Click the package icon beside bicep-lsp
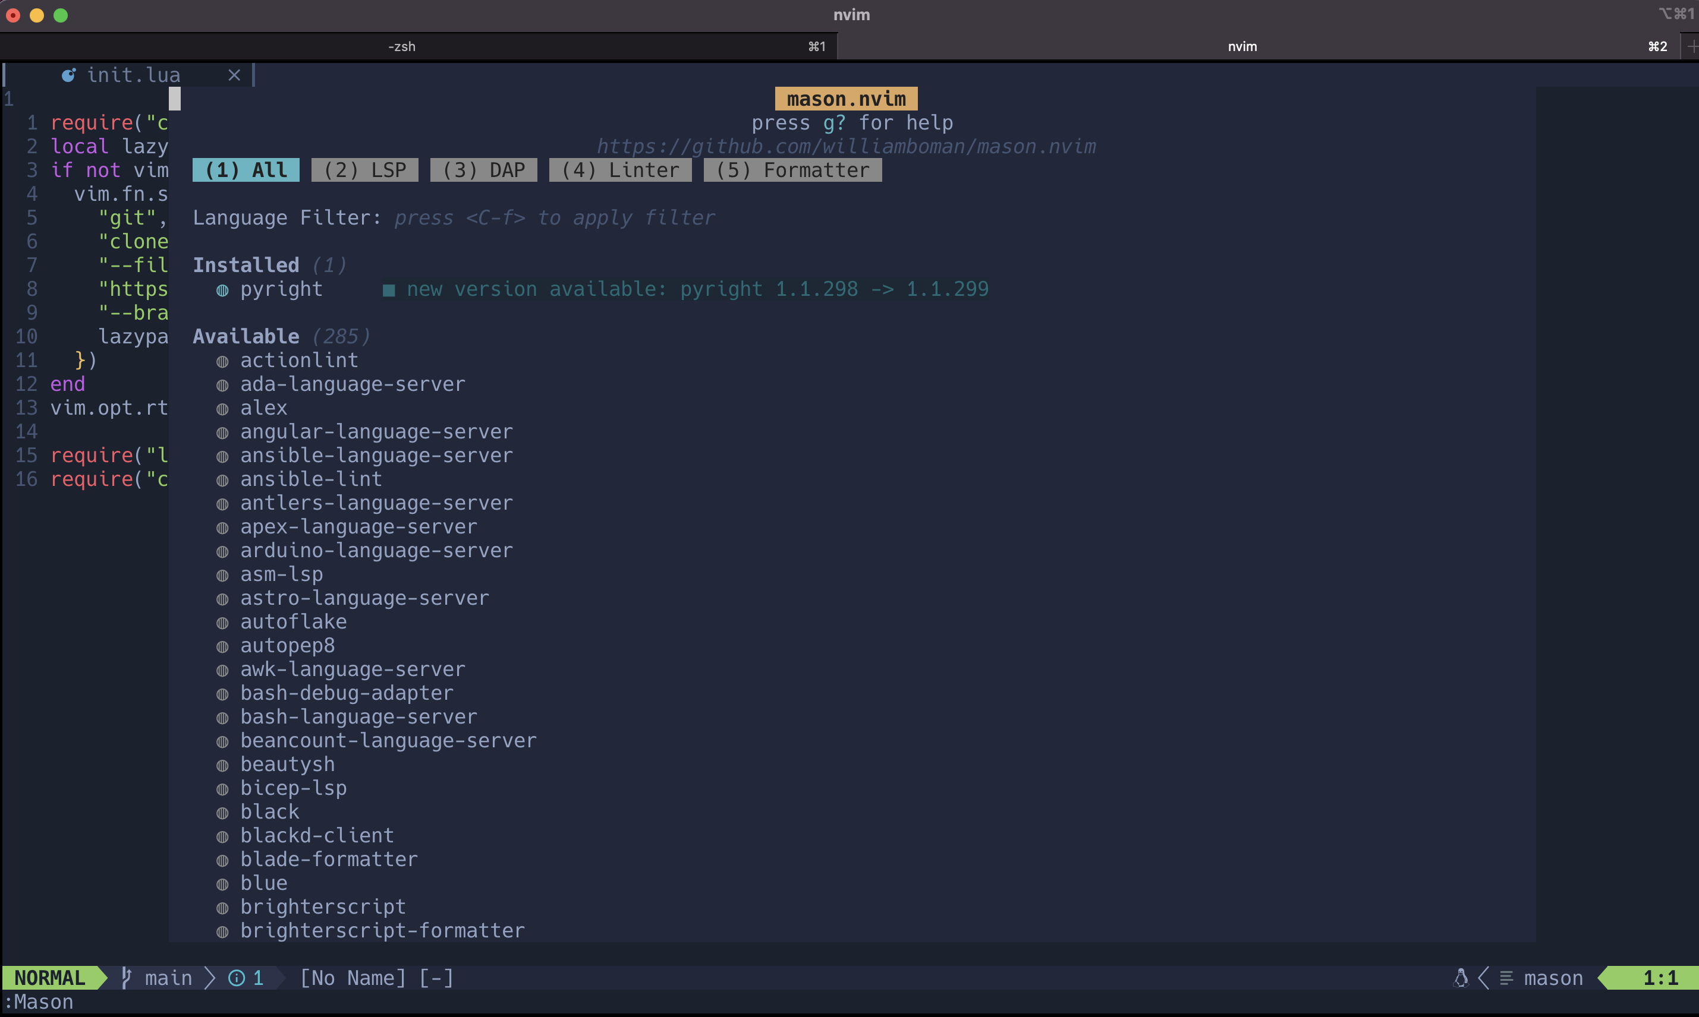This screenshot has width=1699, height=1017. point(222,788)
